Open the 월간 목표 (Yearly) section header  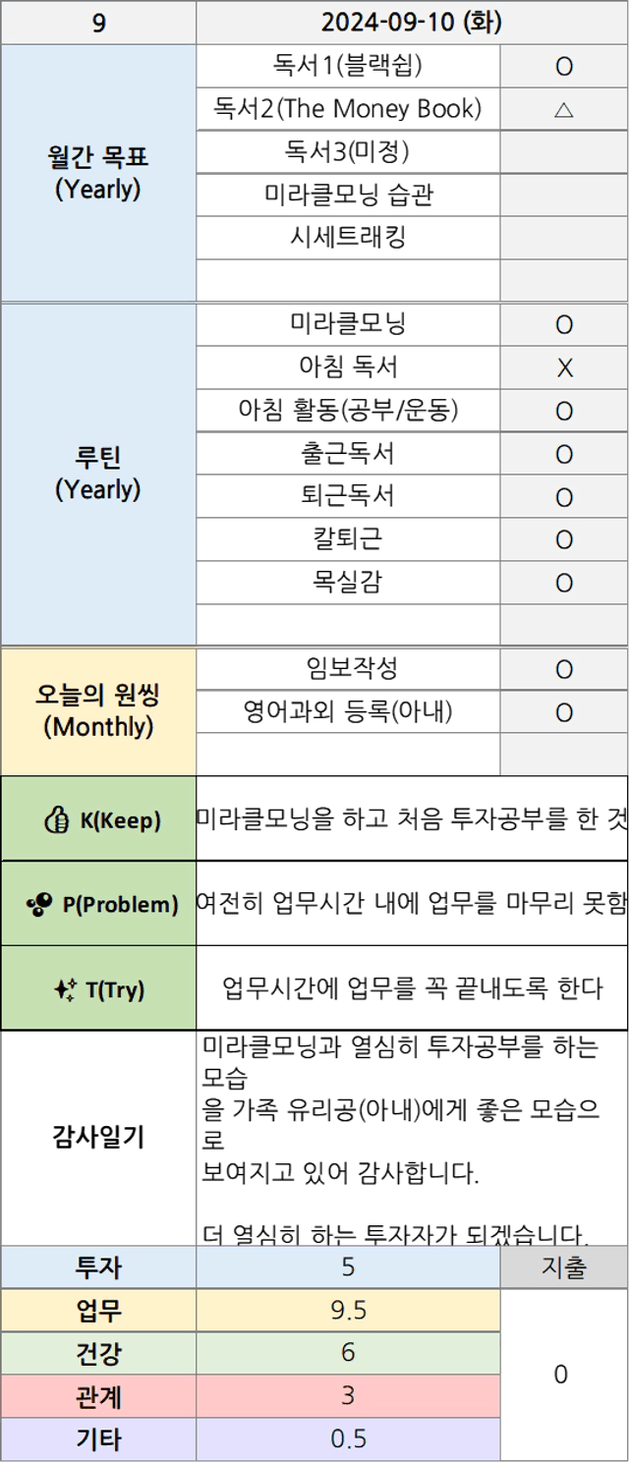[98, 173]
